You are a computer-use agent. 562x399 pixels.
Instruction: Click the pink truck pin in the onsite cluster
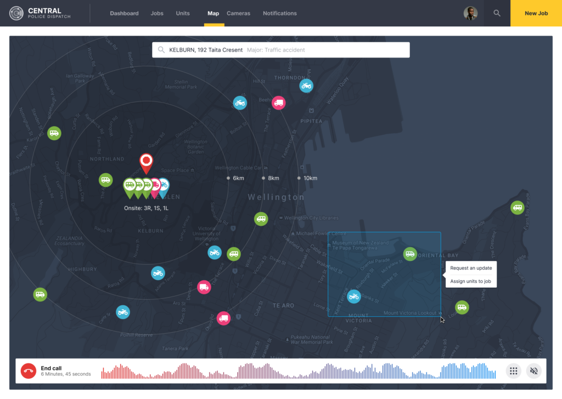tap(155, 185)
